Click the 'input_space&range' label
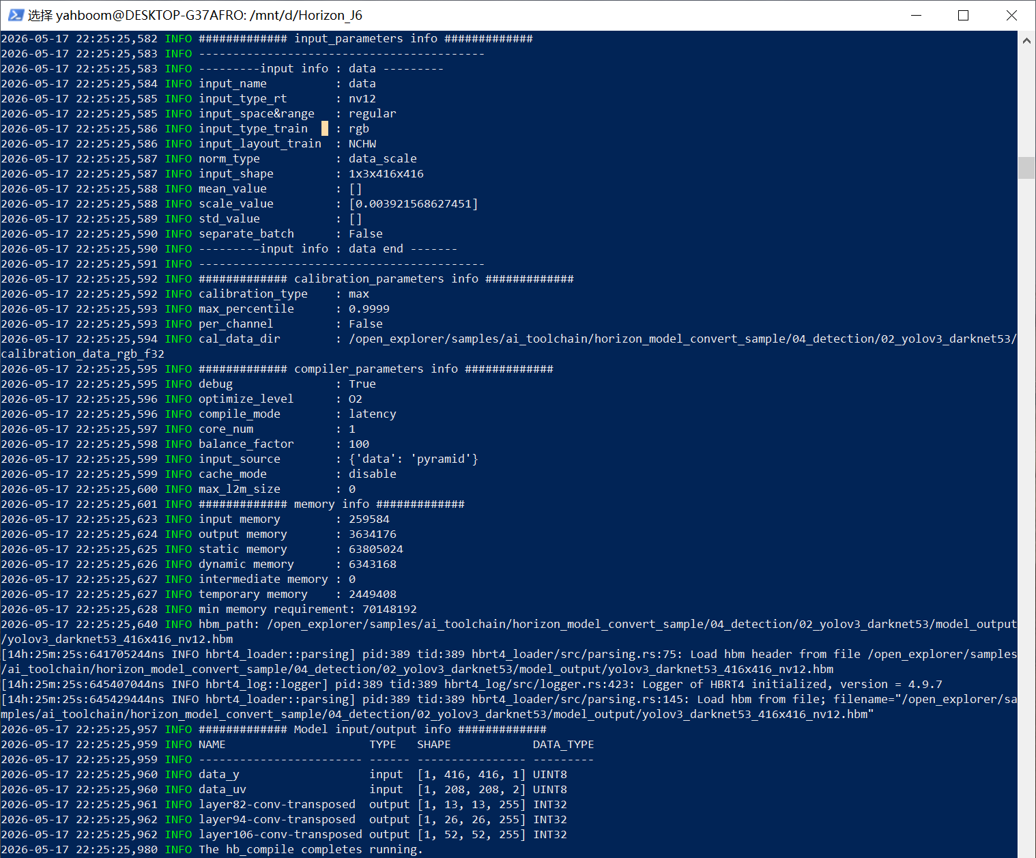1036x858 pixels. point(257,113)
